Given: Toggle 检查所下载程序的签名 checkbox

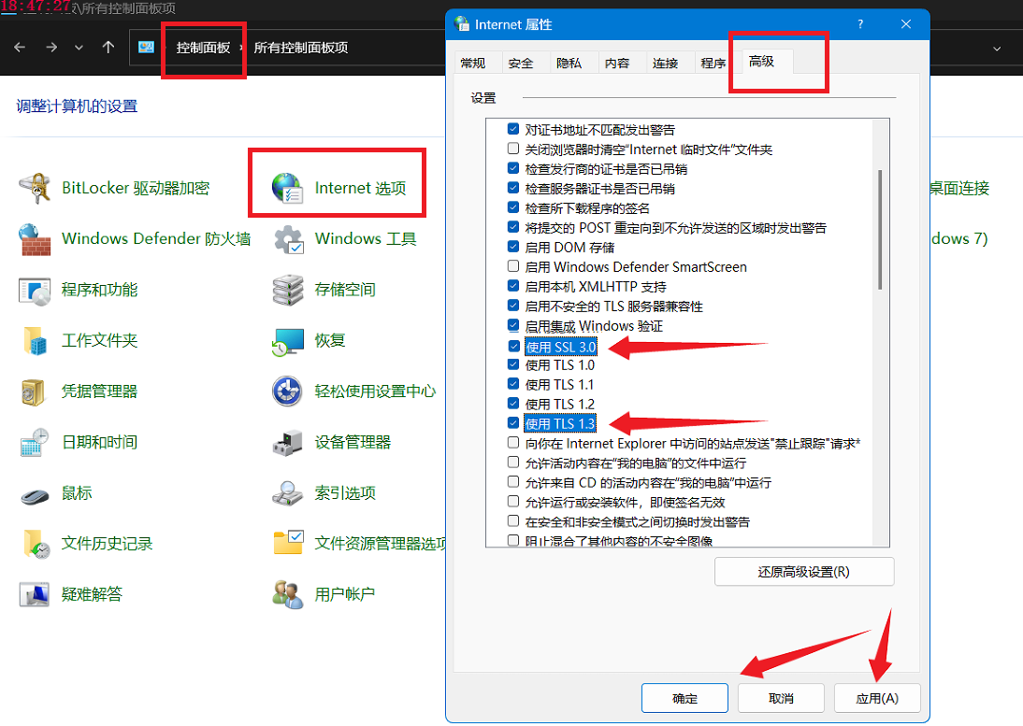Looking at the screenshot, I should point(513,207).
